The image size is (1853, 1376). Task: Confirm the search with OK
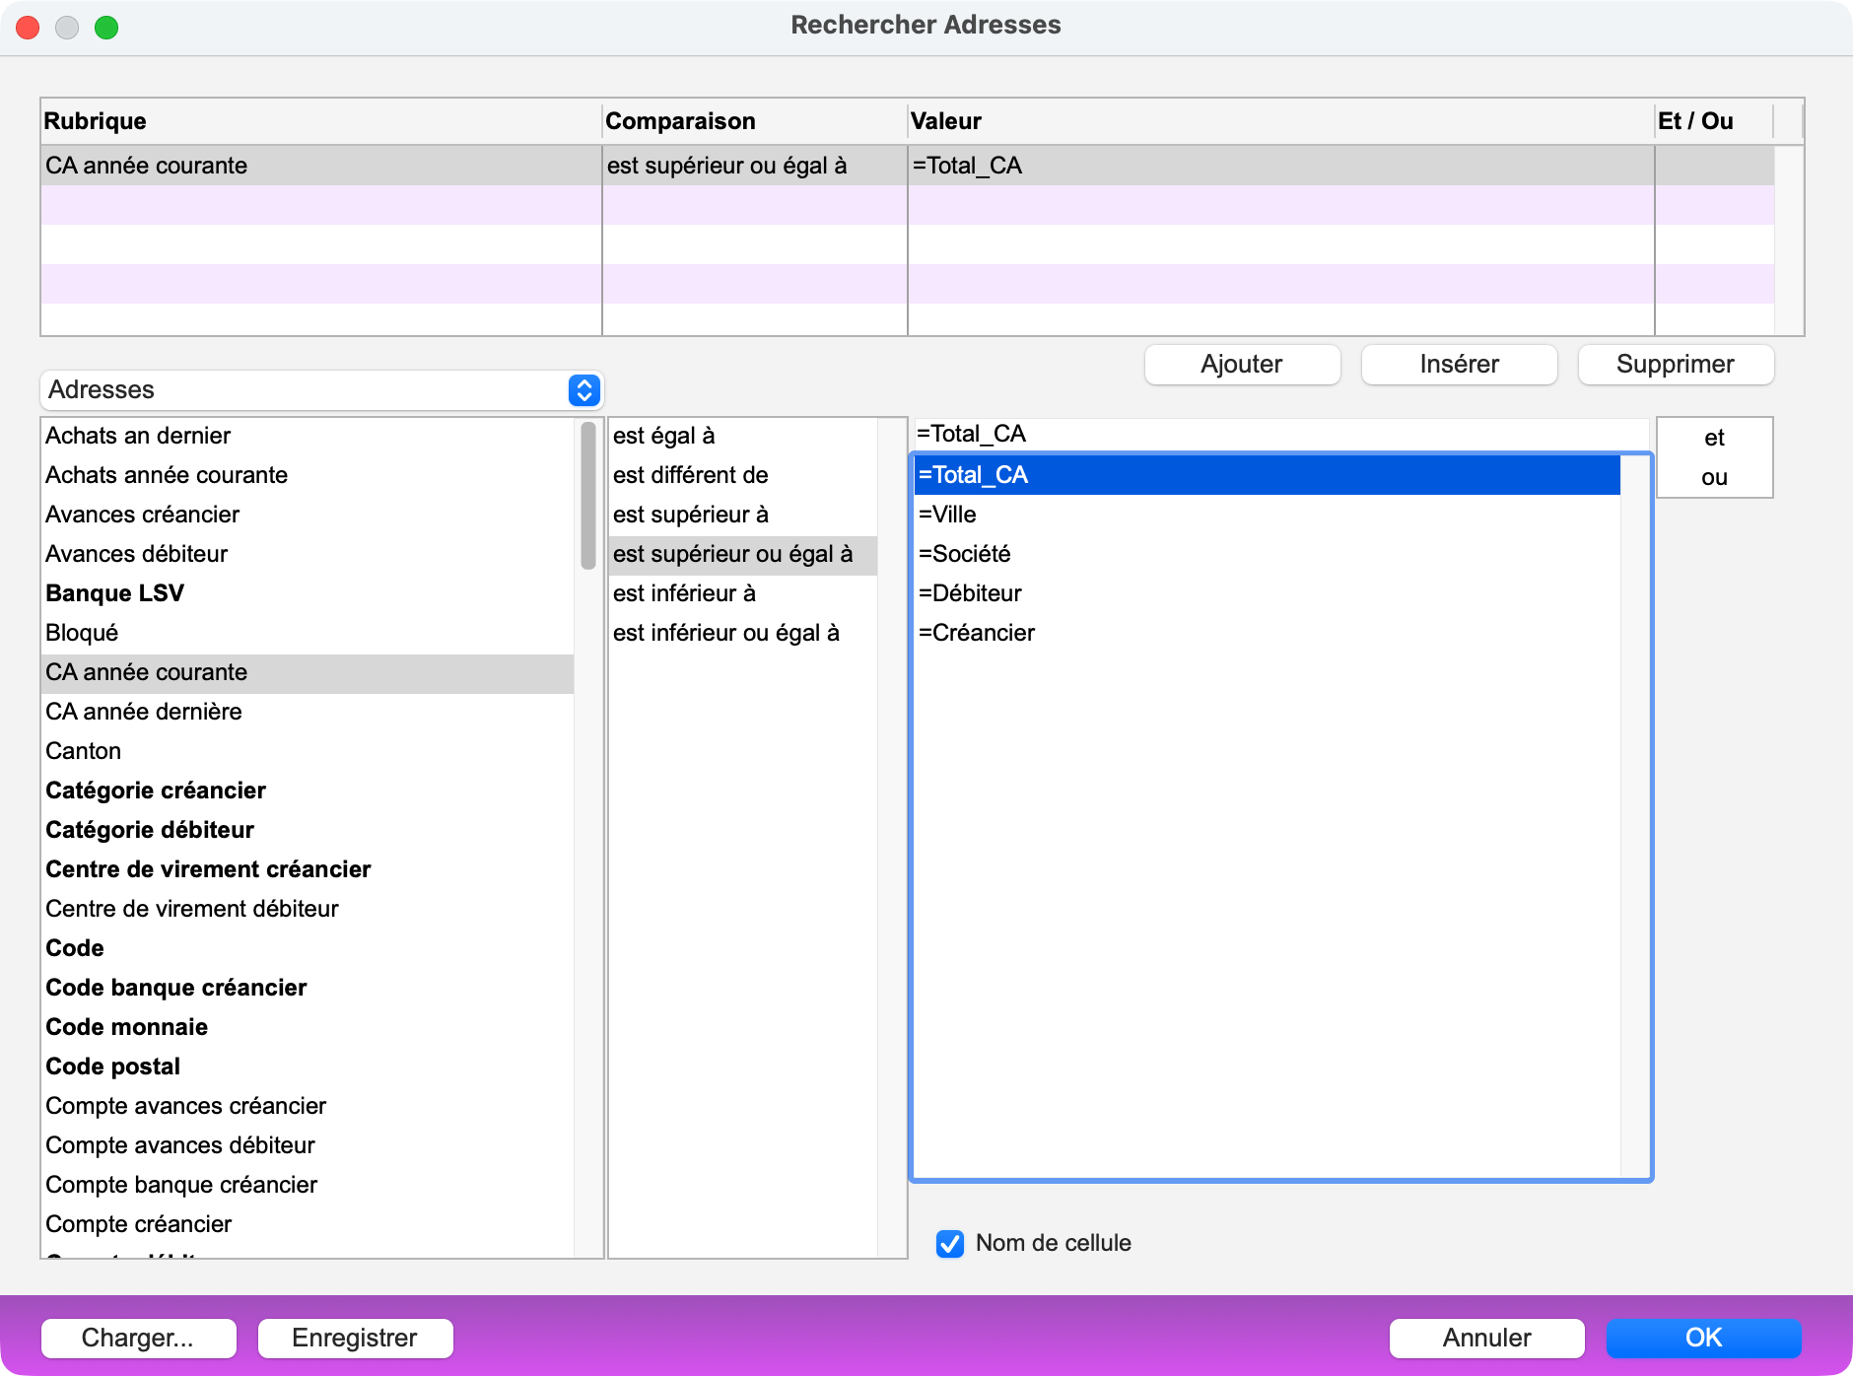(x=1702, y=1338)
